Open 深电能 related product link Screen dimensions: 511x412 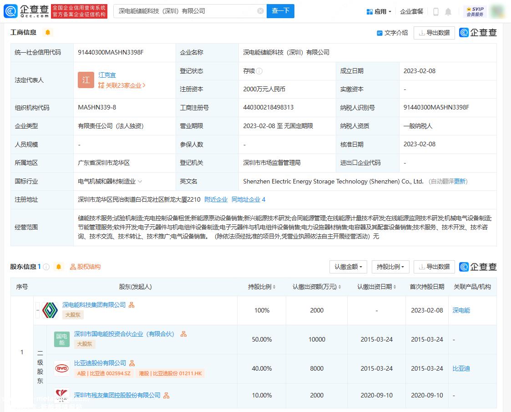click(461, 310)
